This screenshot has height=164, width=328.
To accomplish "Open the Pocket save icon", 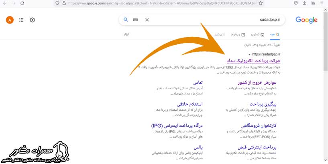I will 296,3.
